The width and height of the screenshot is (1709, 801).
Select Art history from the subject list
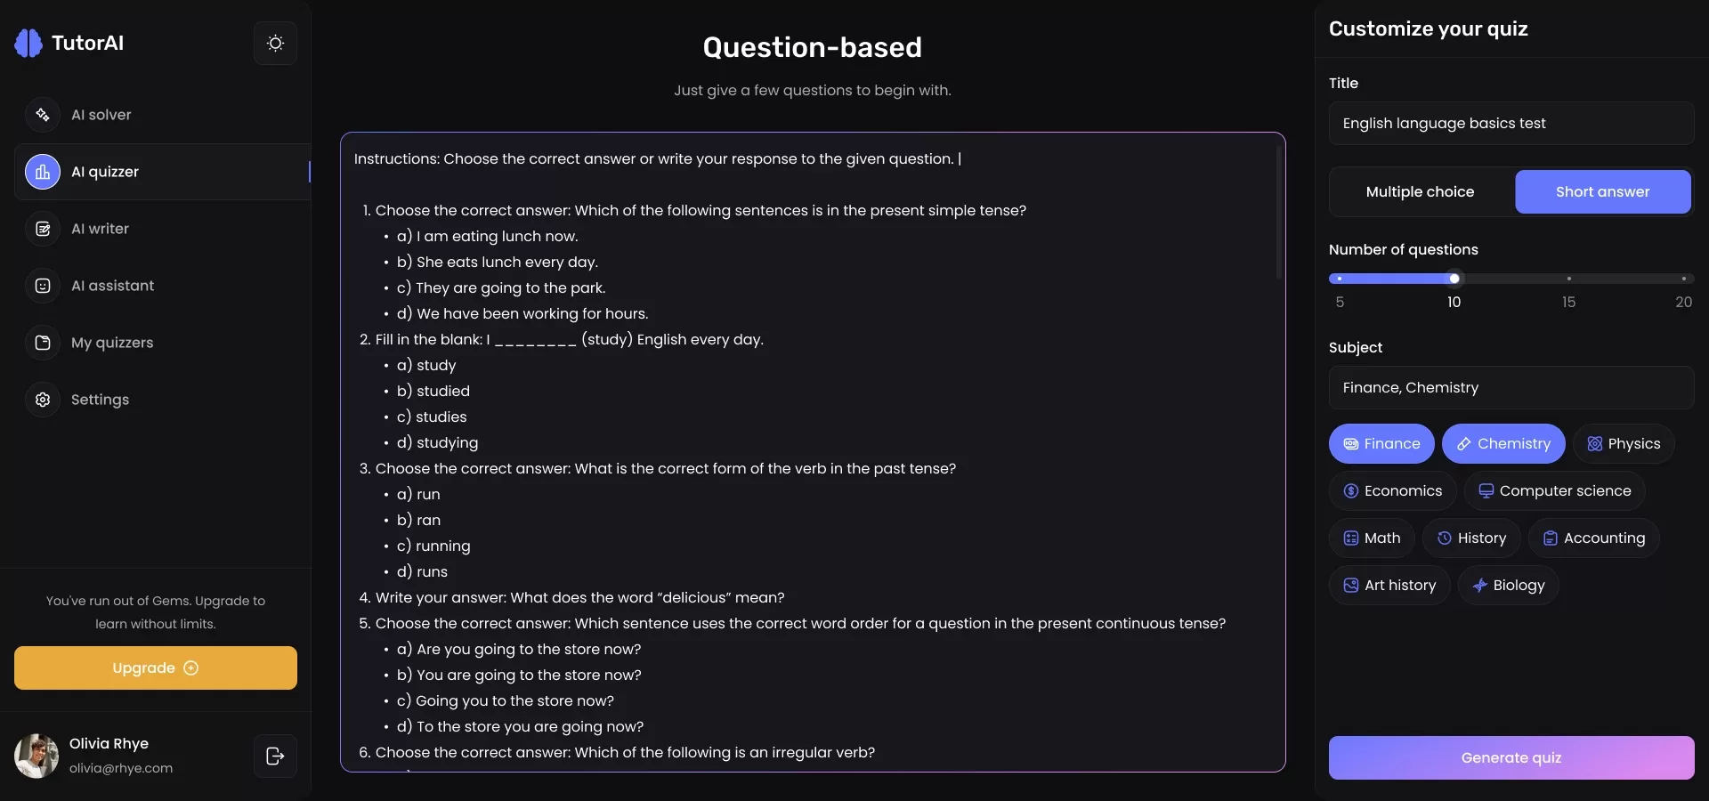1389,585
